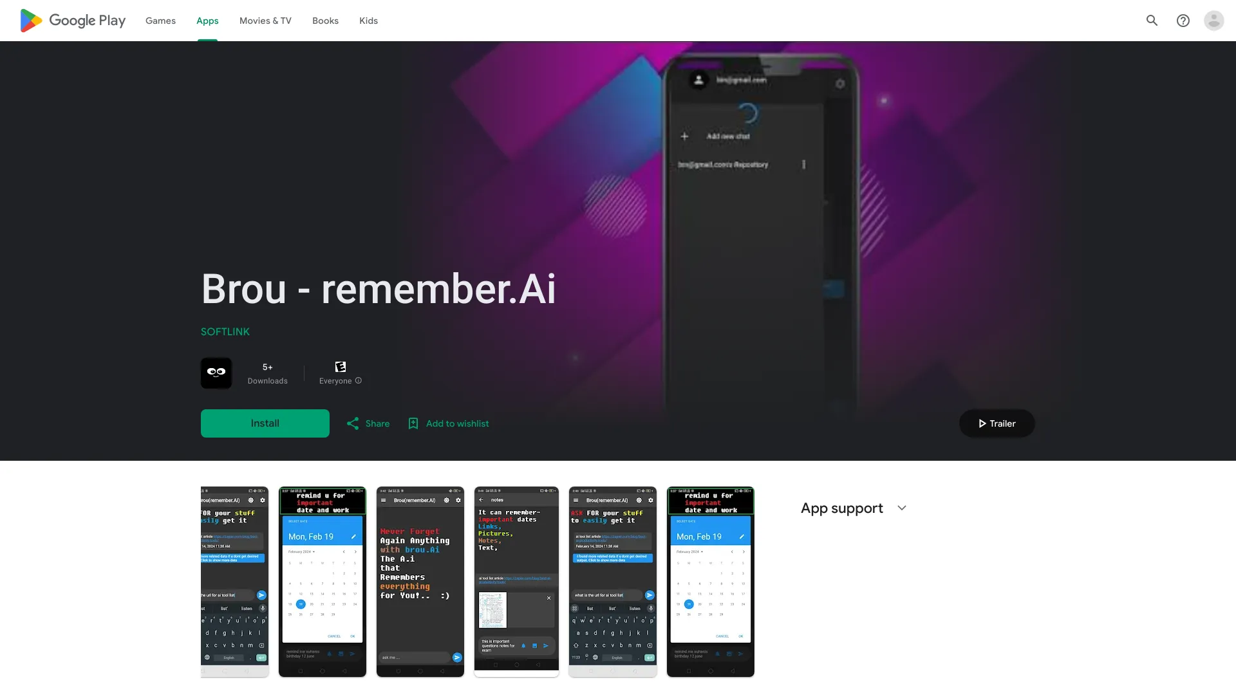Screen dimensions: 1236x695
Task: Click the Google Play account icon
Action: (x=1215, y=21)
